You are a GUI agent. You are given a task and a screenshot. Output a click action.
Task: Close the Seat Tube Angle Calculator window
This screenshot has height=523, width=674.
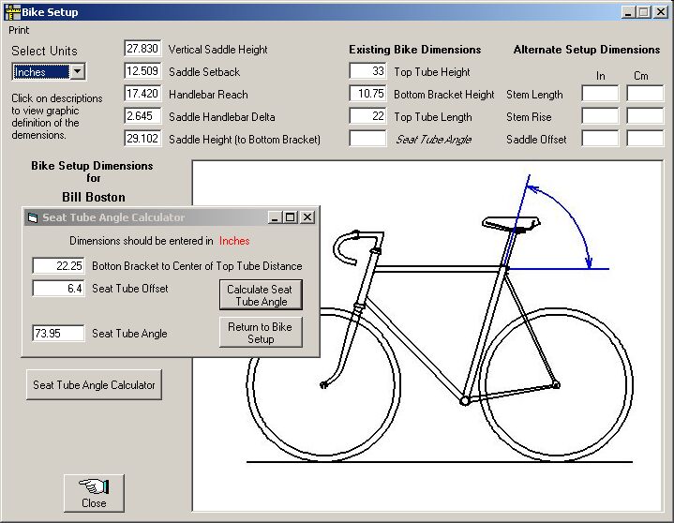click(307, 217)
